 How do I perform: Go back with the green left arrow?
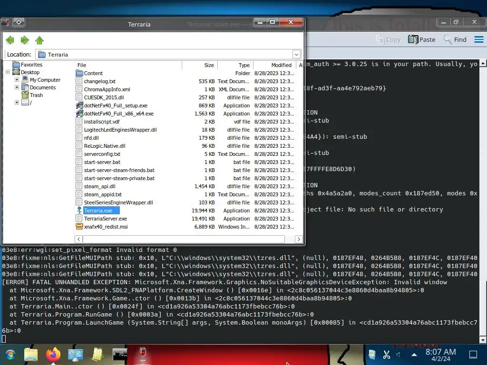click(x=10, y=40)
